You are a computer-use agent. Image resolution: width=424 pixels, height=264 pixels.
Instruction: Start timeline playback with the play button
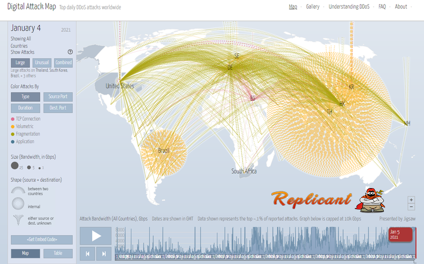click(x=96, y=236)
